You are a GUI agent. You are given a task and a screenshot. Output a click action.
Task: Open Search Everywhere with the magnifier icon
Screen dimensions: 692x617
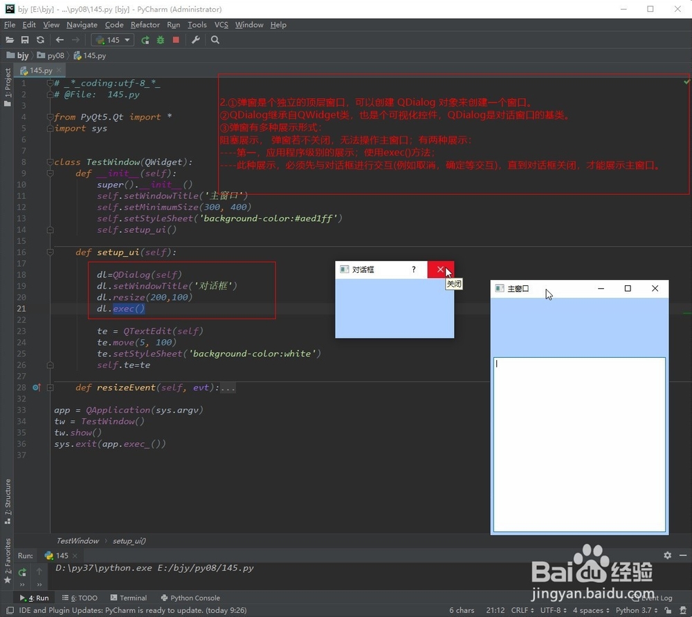pos(215,40)
